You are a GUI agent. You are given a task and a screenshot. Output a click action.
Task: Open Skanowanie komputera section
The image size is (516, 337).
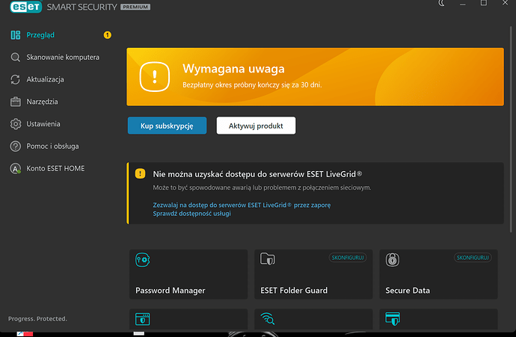(63, 58)
